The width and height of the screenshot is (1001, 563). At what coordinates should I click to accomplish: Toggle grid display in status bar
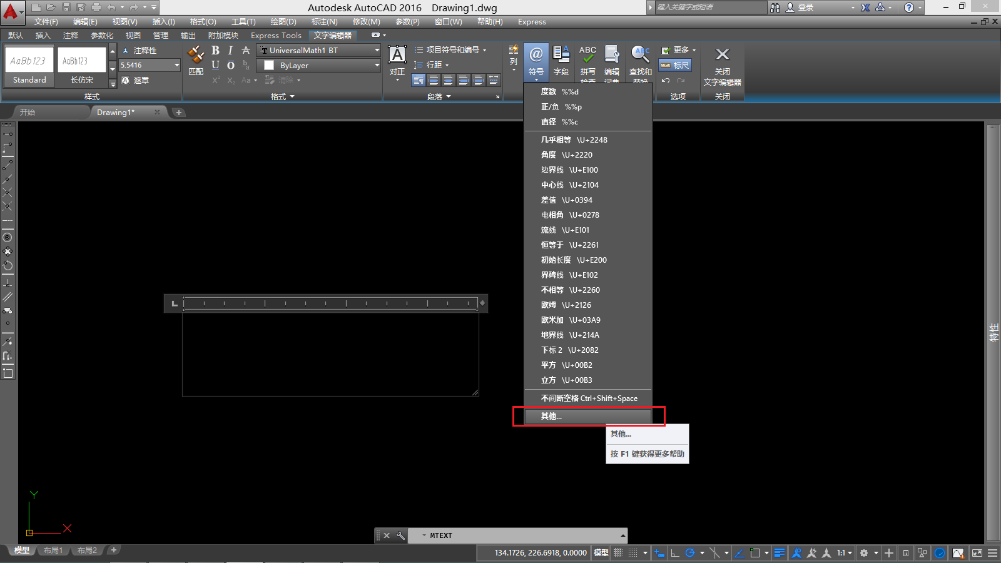(618, 553)
